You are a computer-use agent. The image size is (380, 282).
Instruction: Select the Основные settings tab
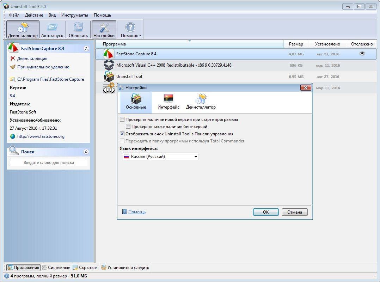tap(136, 102)
